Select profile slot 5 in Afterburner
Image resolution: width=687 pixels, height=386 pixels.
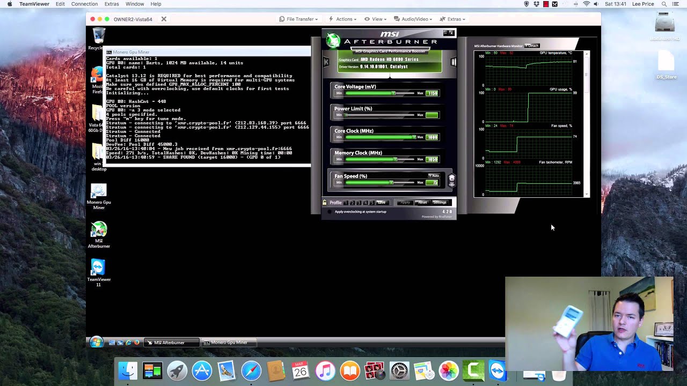click(372, 203)
